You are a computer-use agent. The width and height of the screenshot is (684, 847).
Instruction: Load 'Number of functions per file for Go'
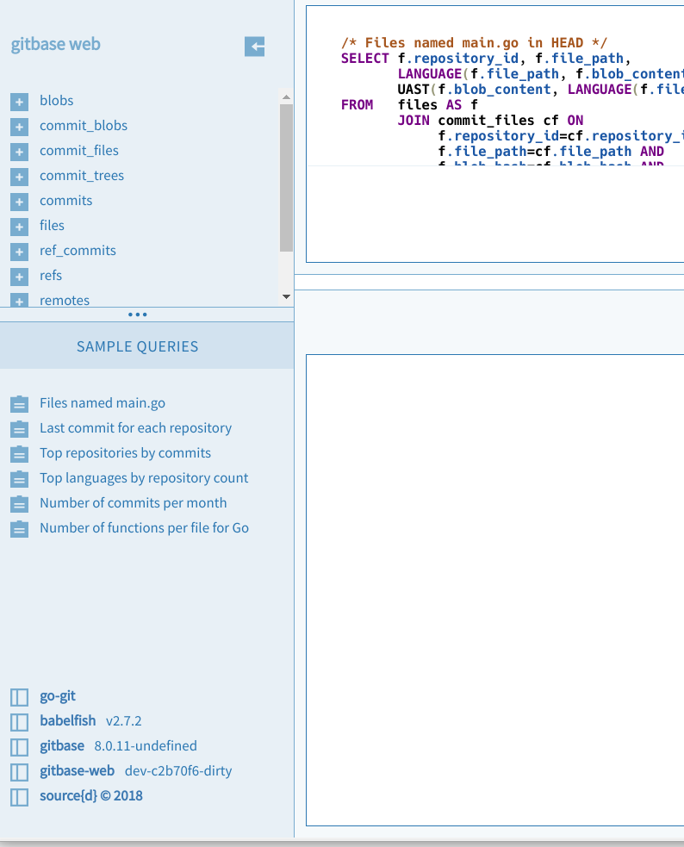[x=144, y=527]
